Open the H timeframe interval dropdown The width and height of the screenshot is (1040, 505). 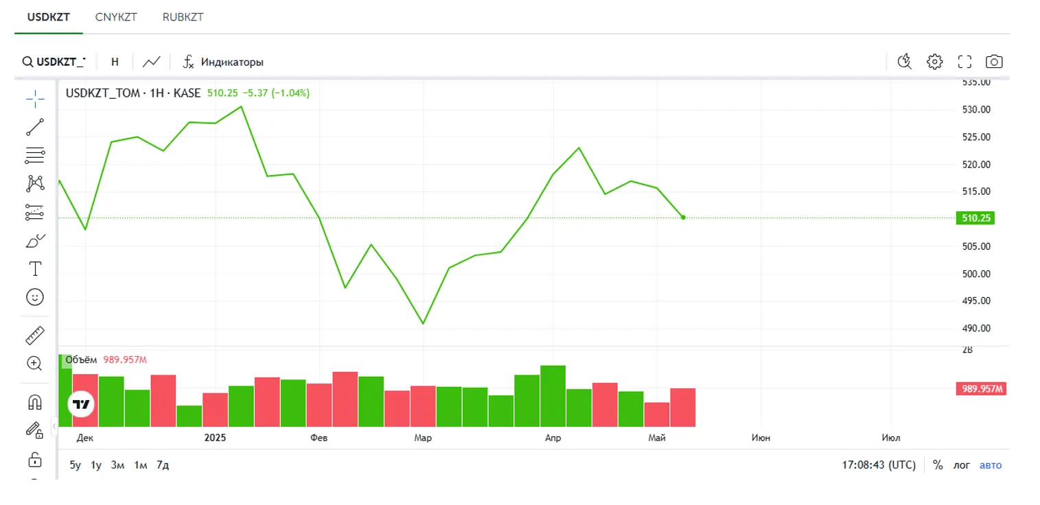pos(115,62)
